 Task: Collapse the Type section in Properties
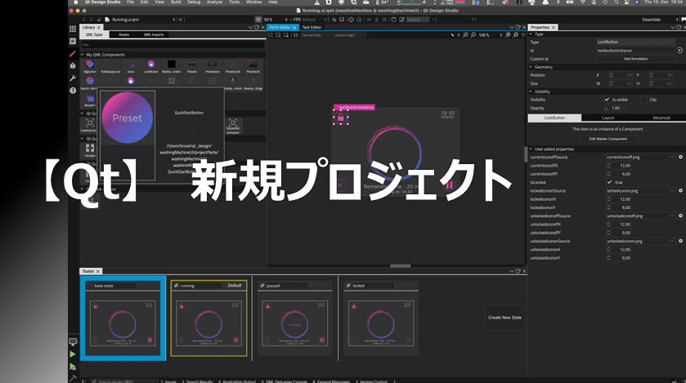pyautogui.click(x=531, y=34)
